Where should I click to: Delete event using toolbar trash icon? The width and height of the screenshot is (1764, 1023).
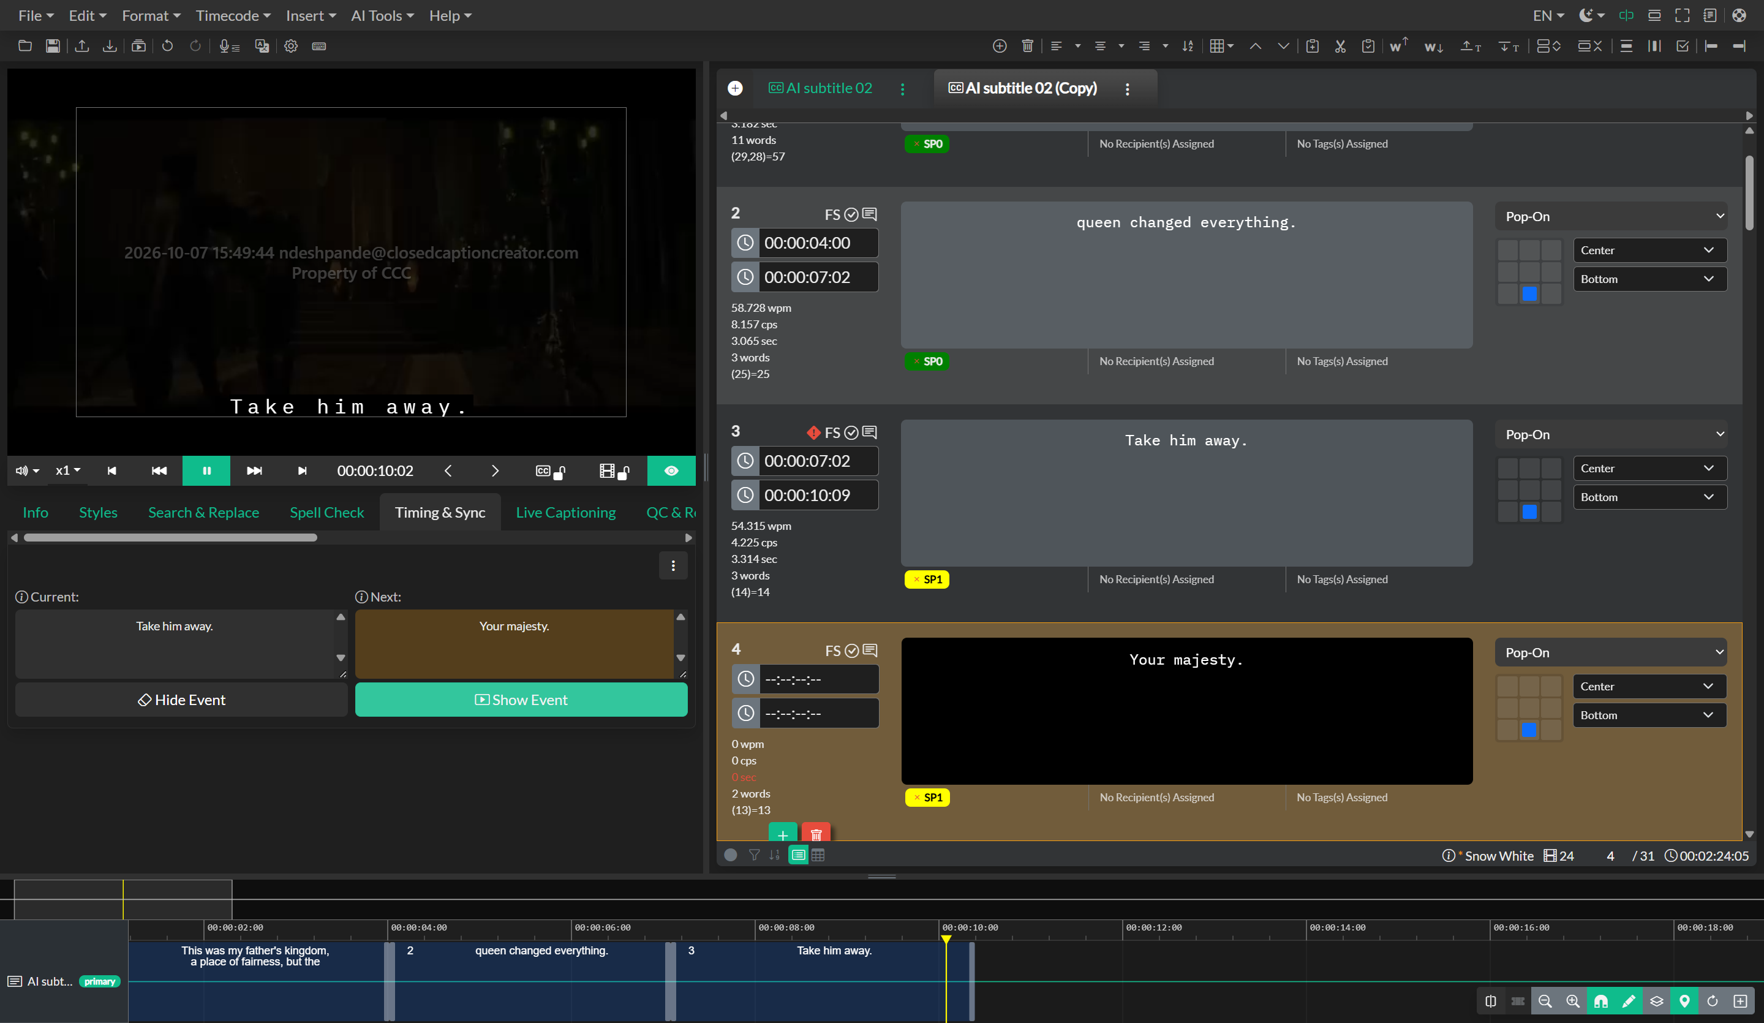coord(1028,46)
